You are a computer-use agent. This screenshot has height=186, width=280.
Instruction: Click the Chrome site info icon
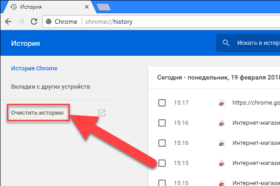point(49,21)
